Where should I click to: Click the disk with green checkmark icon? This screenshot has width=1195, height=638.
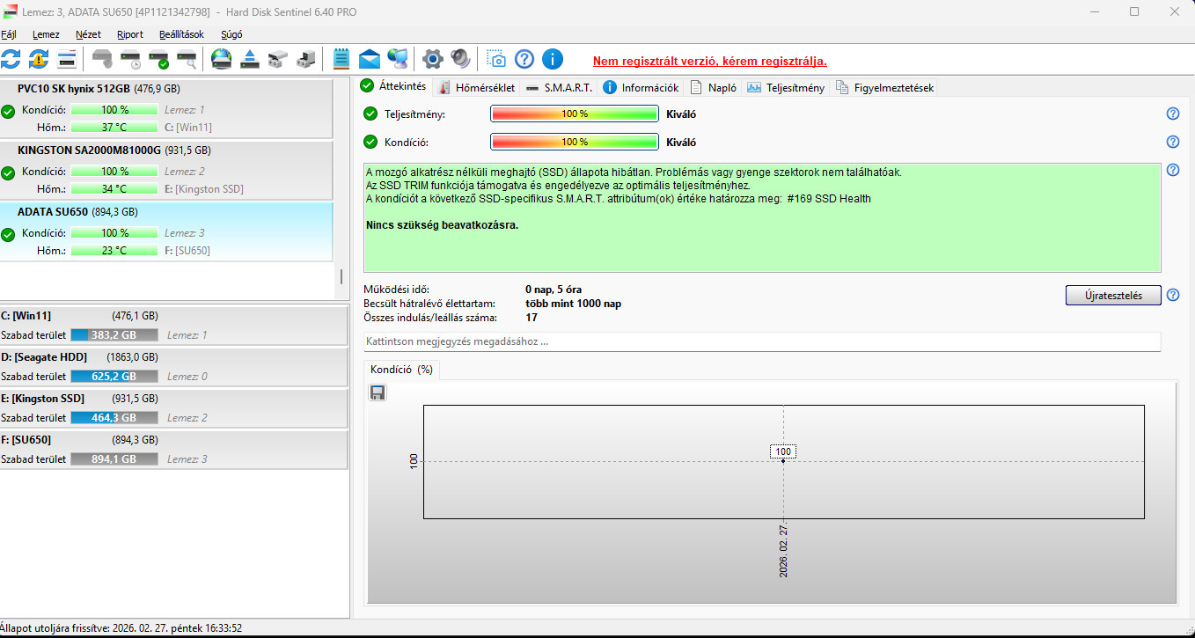point(159,60)
